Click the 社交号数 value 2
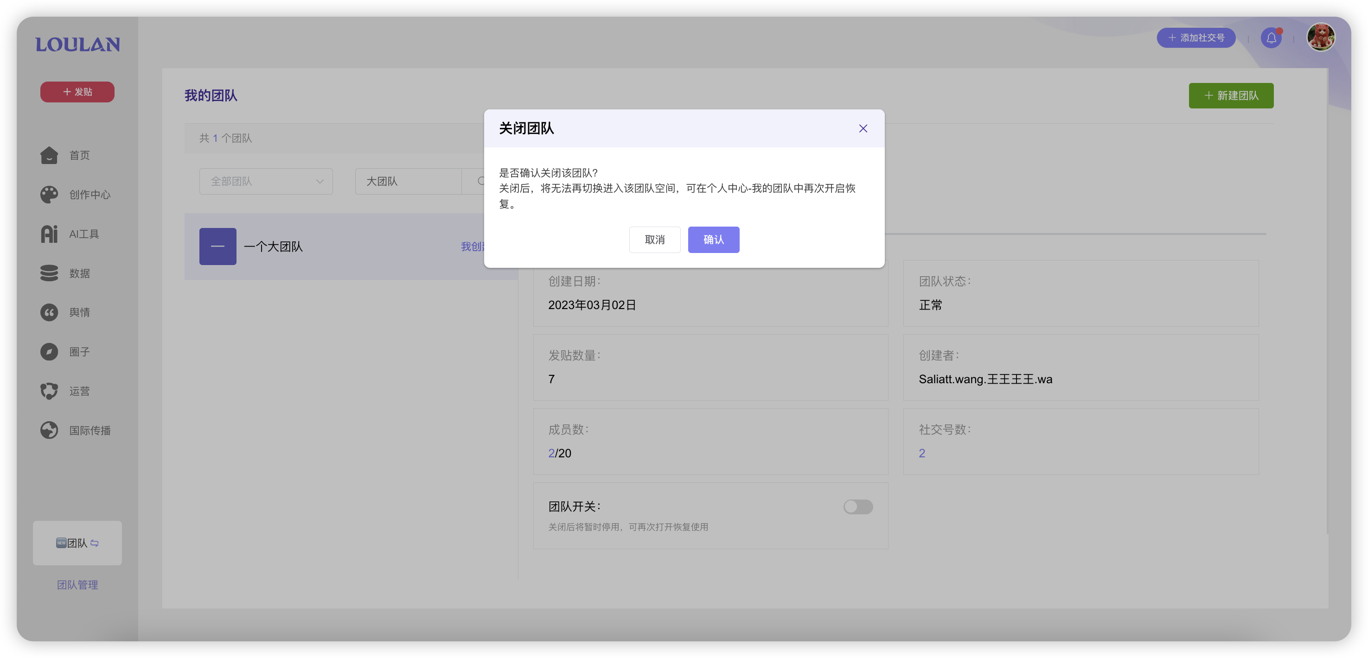This screenshot has height=658, width=1368. pyautogui.click(x=922, y=453)
